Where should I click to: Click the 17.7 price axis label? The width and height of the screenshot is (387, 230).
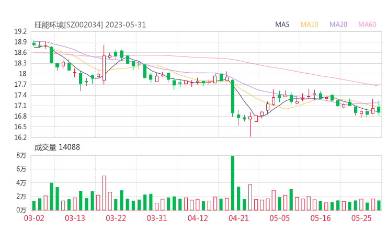pos(20,85)
